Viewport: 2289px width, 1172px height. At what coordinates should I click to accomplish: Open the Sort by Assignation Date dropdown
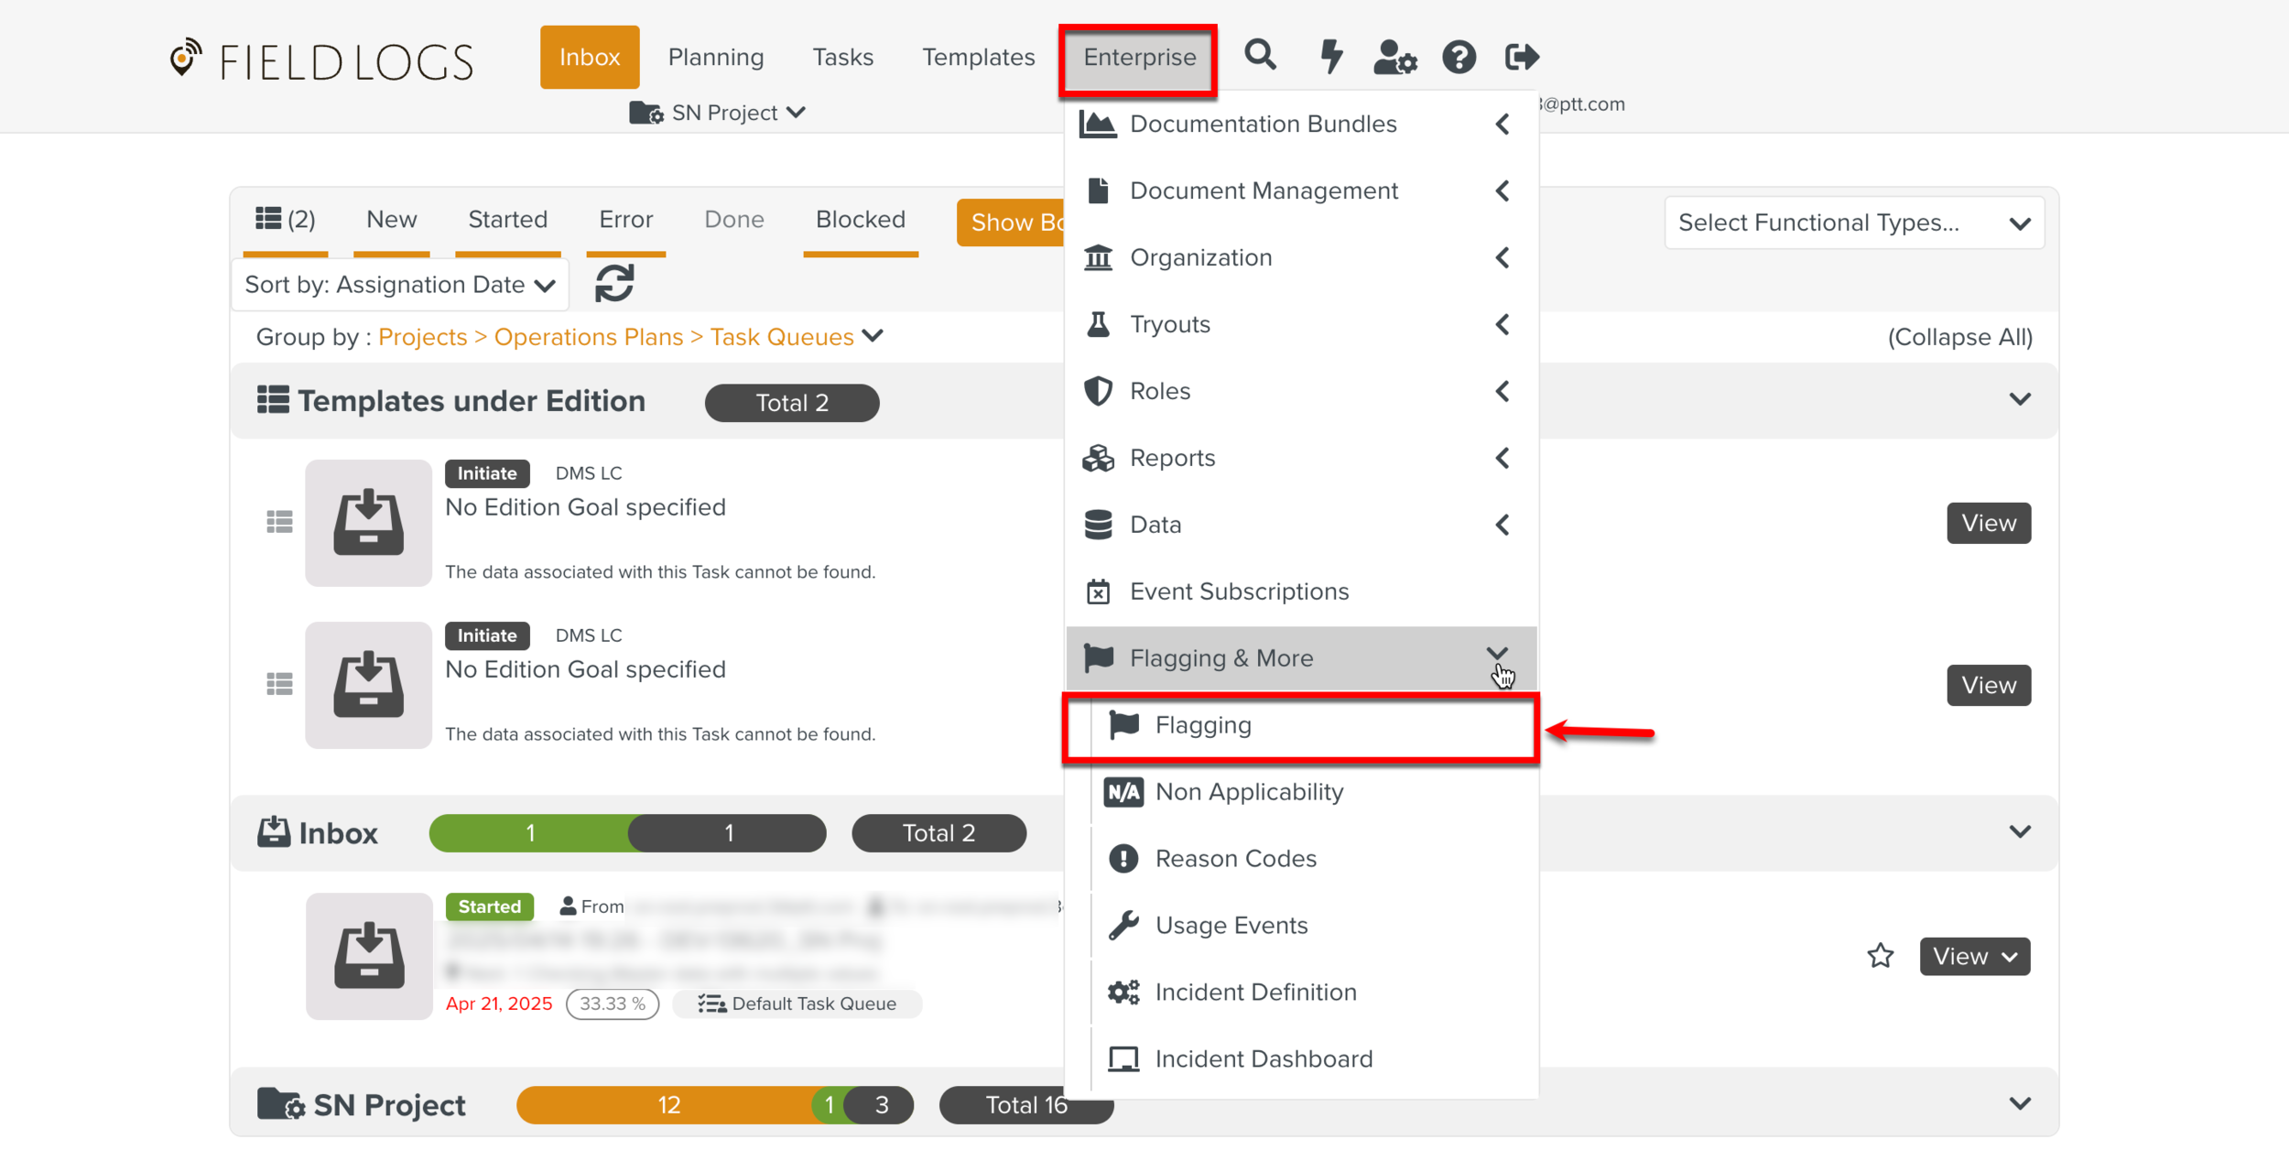click(x=399, y=285)
